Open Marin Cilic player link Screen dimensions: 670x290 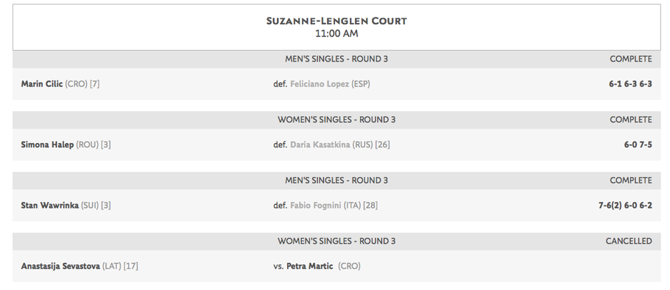[41, 84]
